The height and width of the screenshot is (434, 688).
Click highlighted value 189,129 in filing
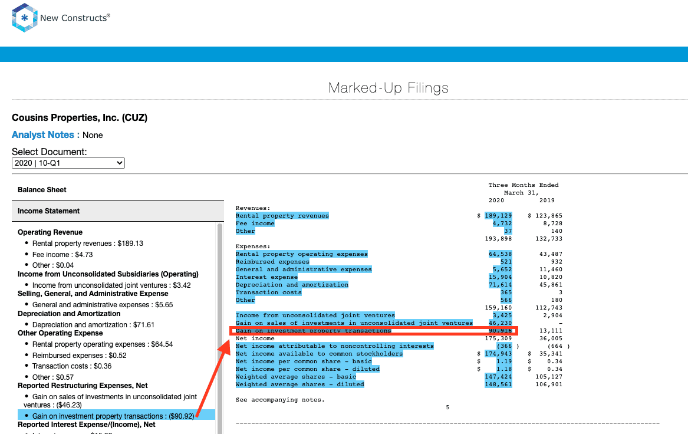click(x=498, y=216)
